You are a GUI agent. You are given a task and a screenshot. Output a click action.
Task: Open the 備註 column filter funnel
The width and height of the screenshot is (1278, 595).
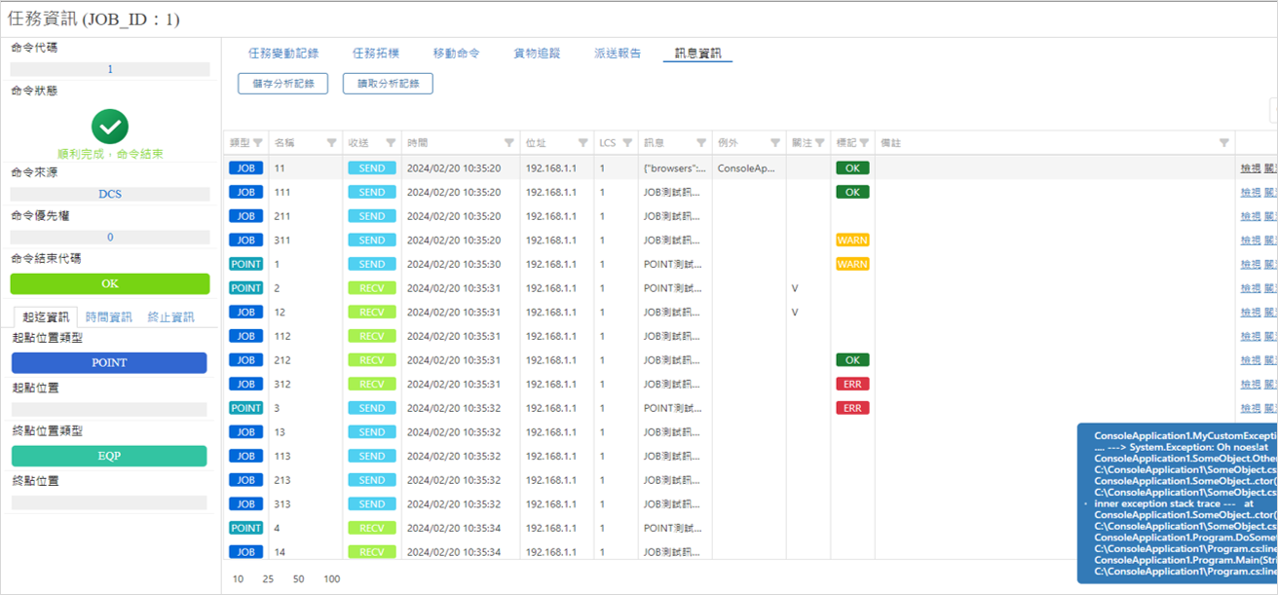tap(1224, 143)
